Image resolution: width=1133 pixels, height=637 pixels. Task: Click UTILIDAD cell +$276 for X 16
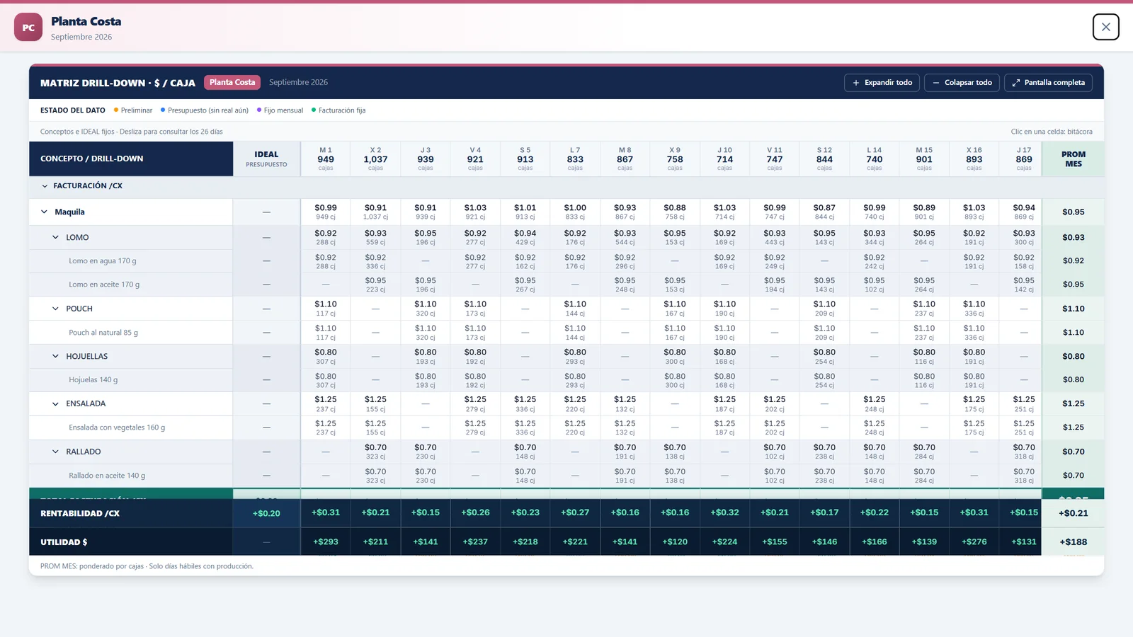pyautogui.click(x=974, y=541)
